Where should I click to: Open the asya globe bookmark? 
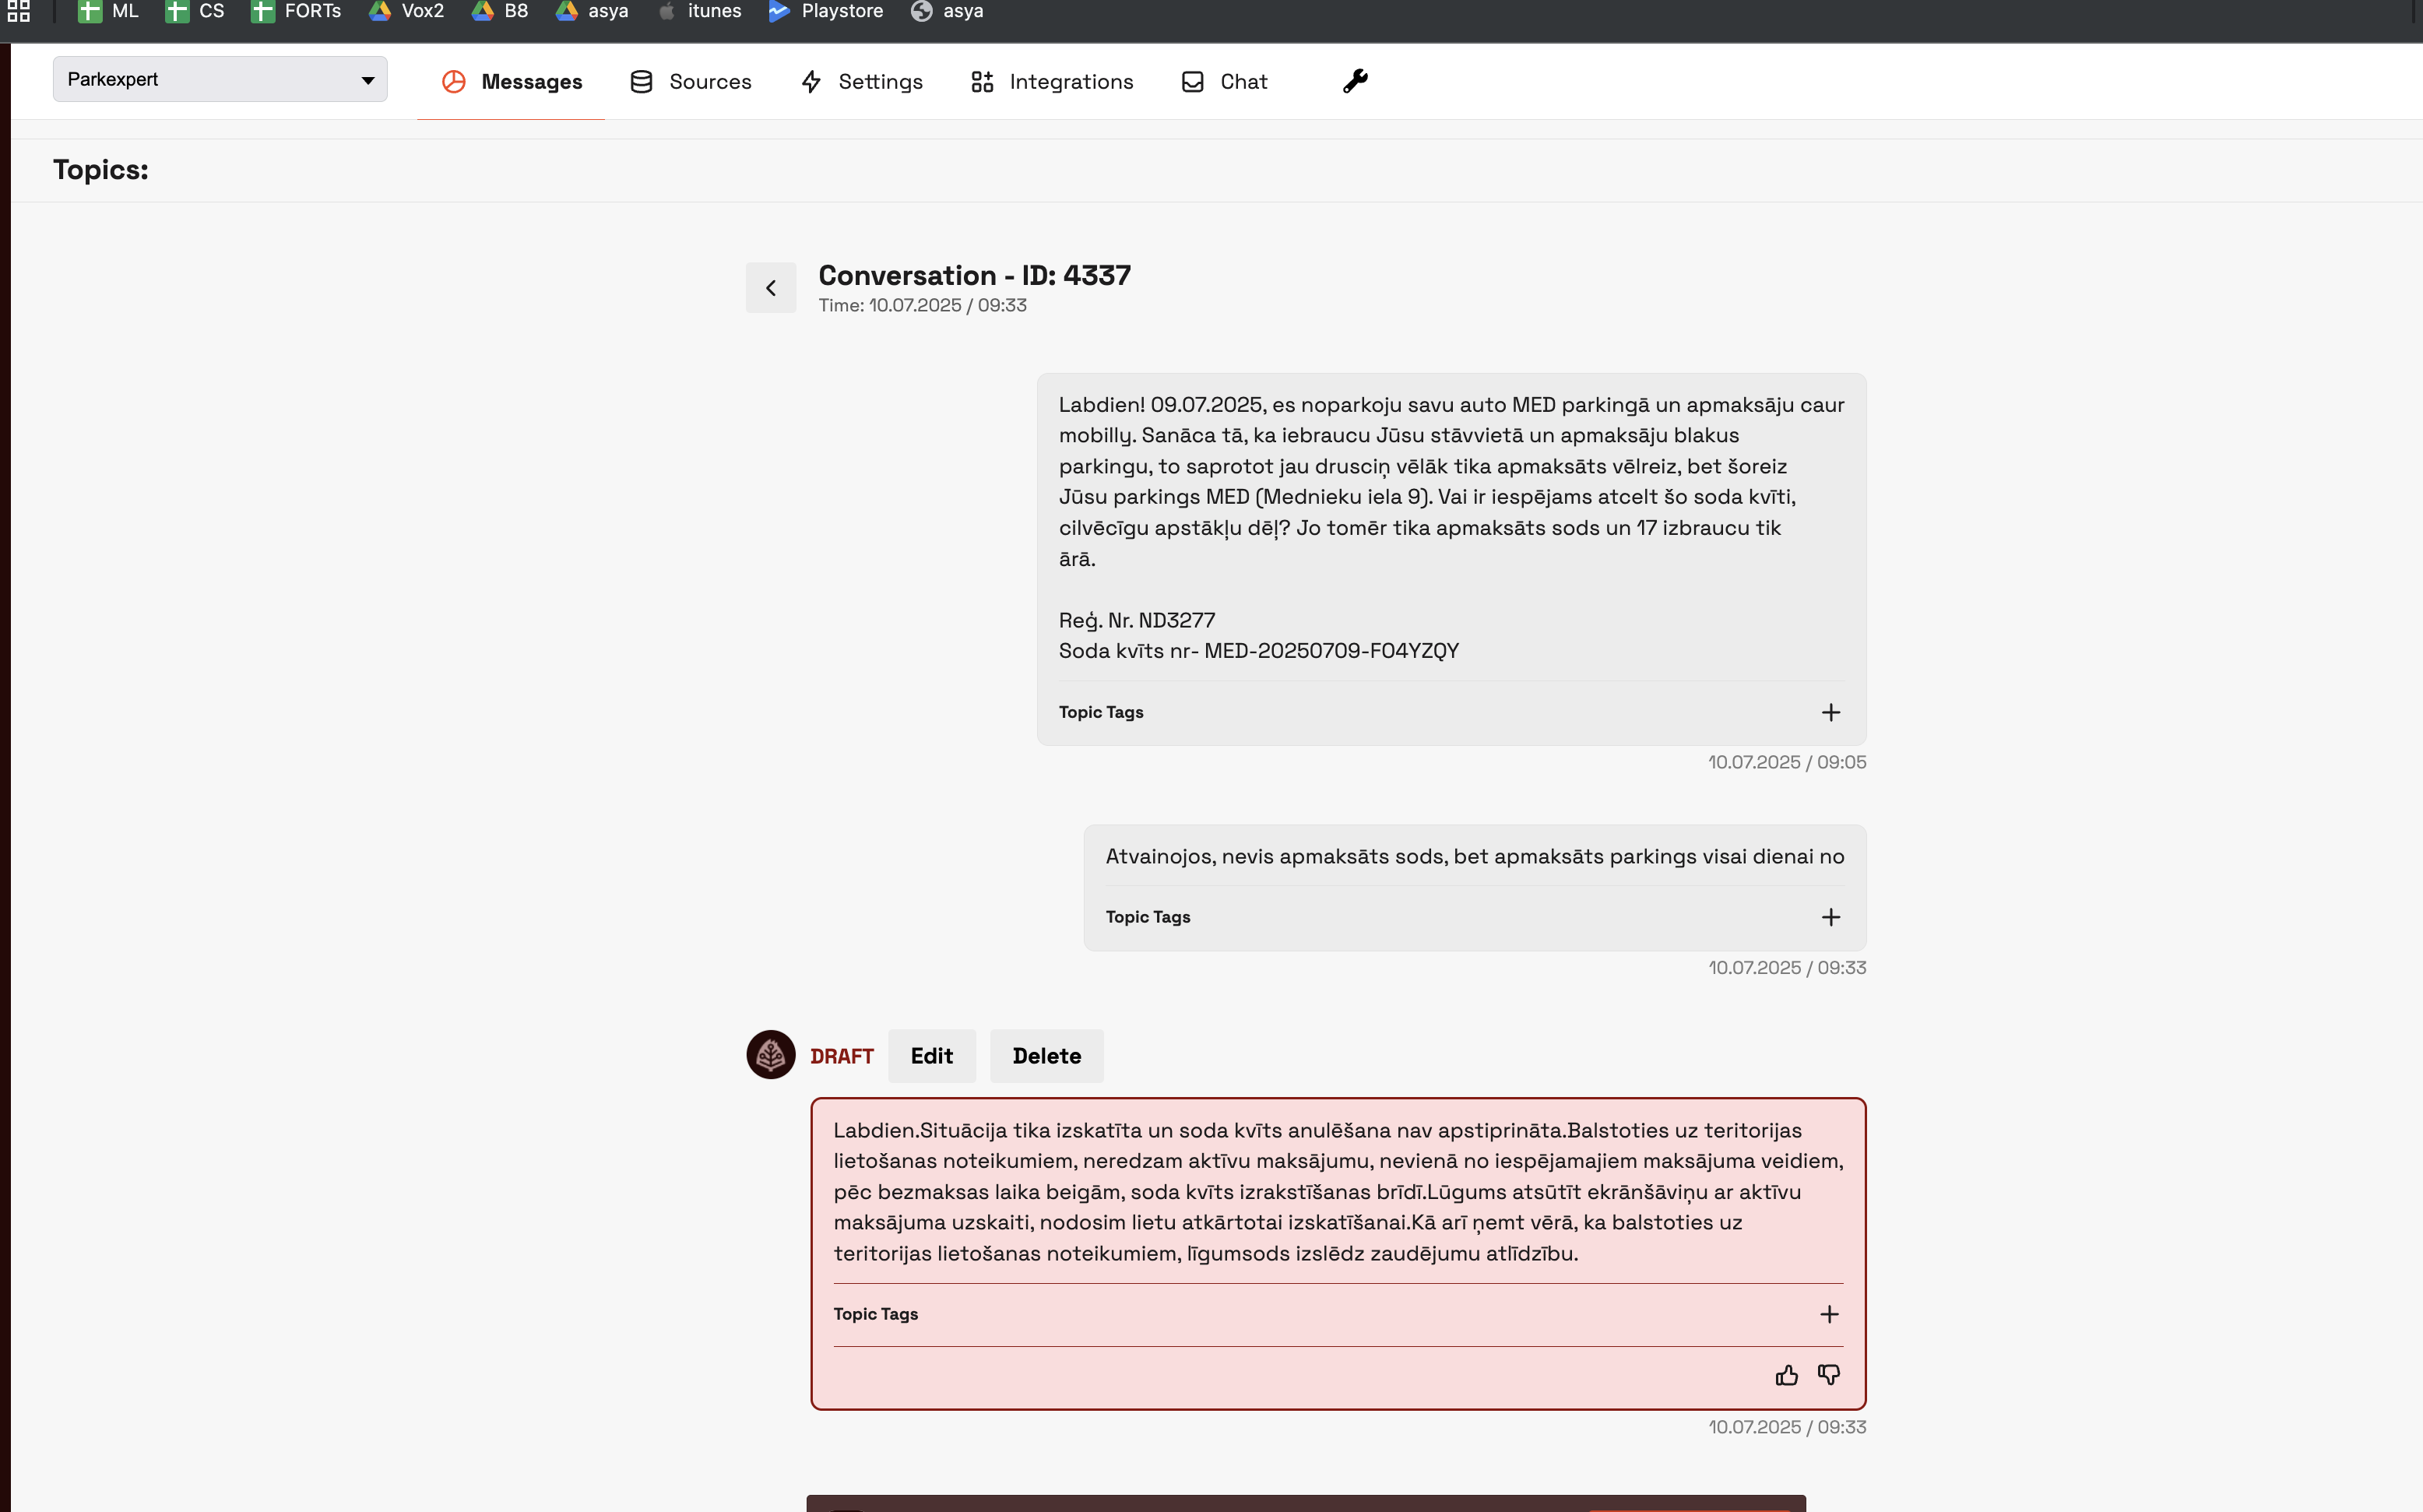coord(947,11)
